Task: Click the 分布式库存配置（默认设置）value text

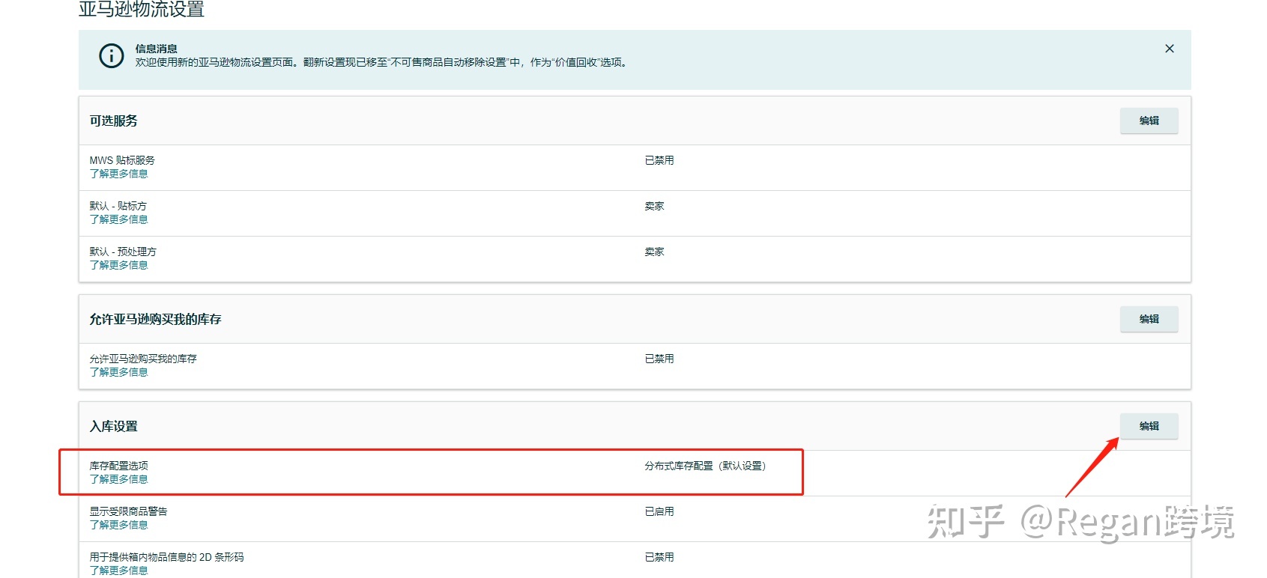Action: click(705, 466)
